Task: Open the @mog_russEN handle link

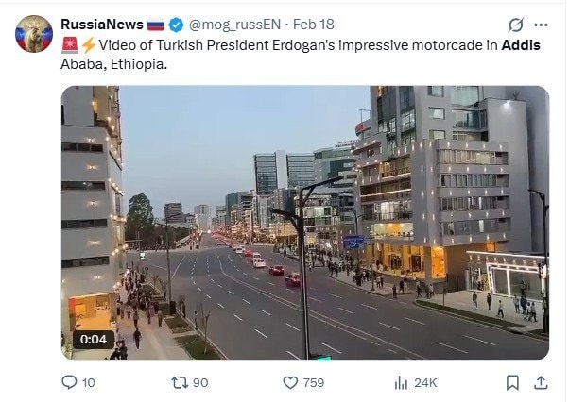Action: tap(234, 25)
